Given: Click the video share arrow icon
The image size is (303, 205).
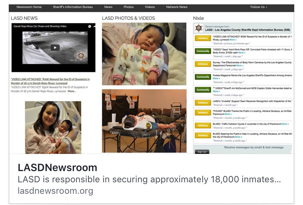Looking at the screenshot, I should (94, 26).
